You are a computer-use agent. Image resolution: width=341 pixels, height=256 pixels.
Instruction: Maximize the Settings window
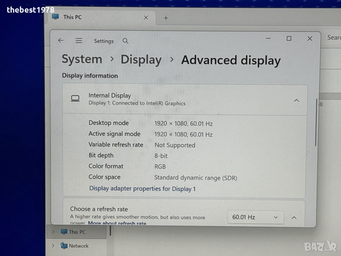click(289, 39)
